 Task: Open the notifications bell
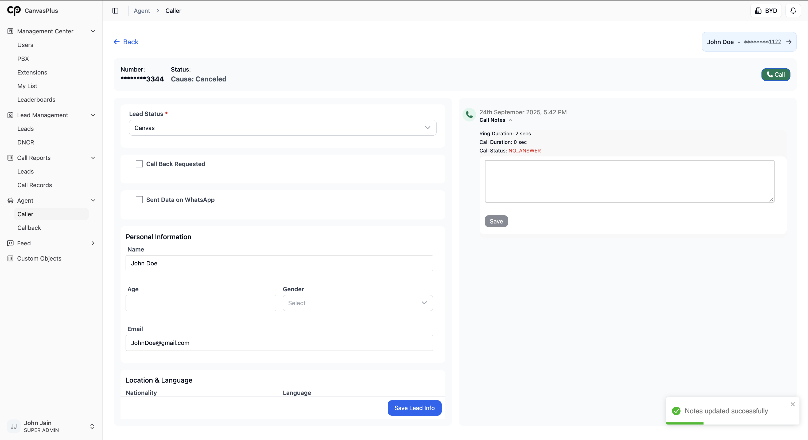pyautogui.click(x=793, y=11)
